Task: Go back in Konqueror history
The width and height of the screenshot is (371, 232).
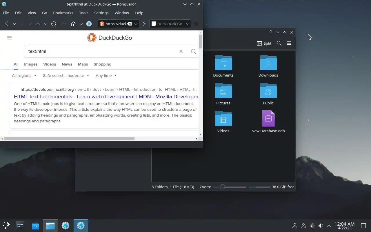Action: [x=6, y=24]
